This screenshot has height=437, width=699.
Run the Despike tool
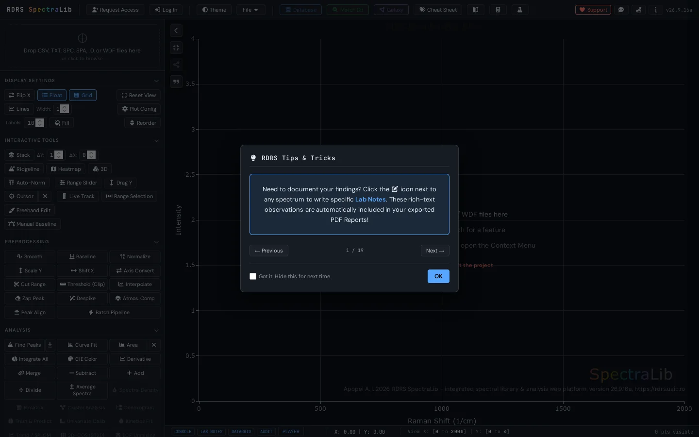tap(83, 298)
